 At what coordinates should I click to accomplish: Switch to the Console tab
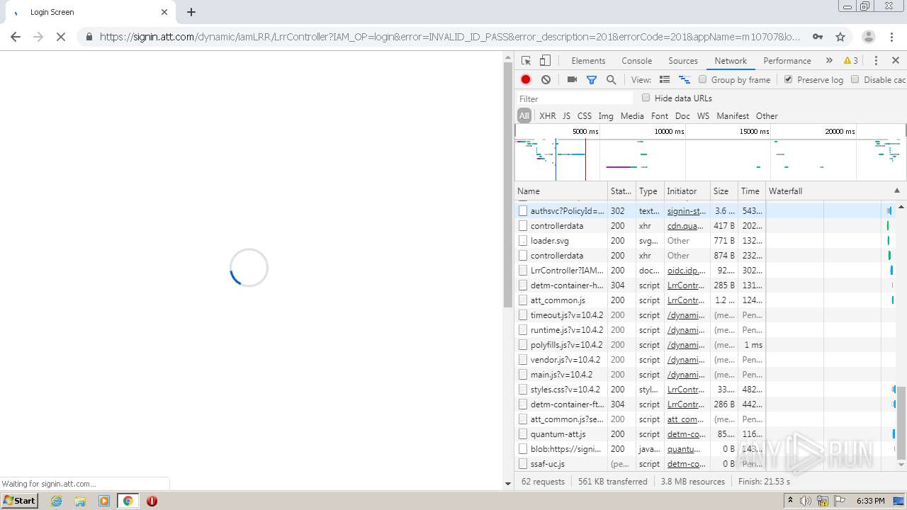point(636,61)
